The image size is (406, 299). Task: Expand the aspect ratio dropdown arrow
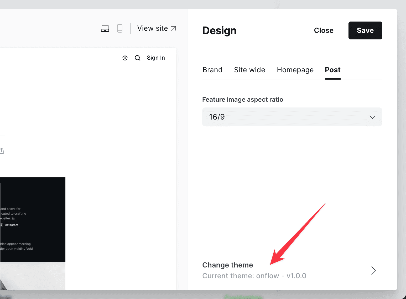click(x=372, y=117)
